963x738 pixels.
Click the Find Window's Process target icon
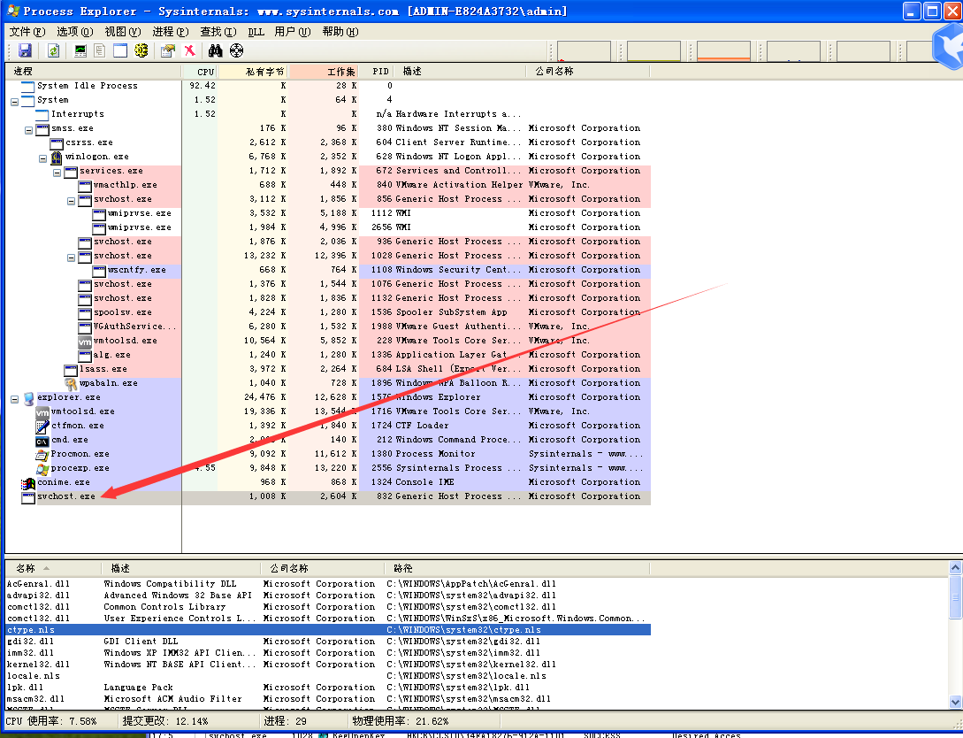point(236,51)
